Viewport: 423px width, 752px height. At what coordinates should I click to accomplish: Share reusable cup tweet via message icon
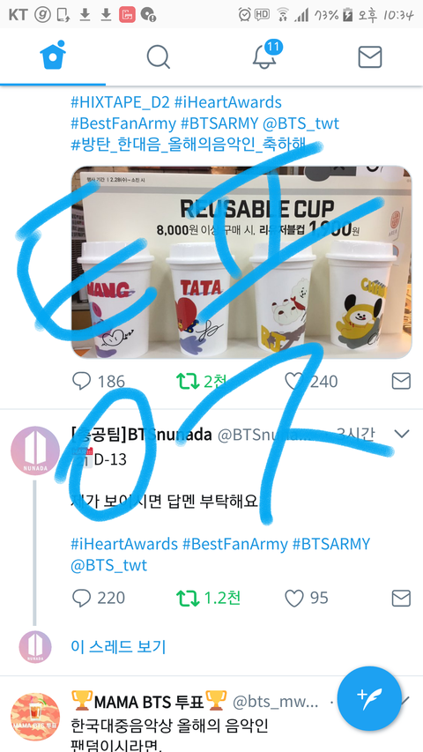(x=401, y=381)
